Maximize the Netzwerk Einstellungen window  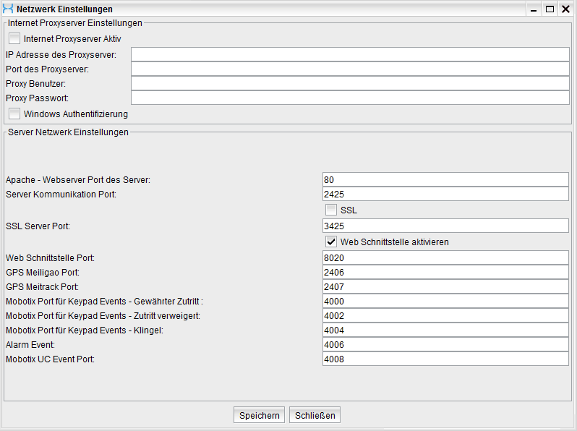point(550,9)
